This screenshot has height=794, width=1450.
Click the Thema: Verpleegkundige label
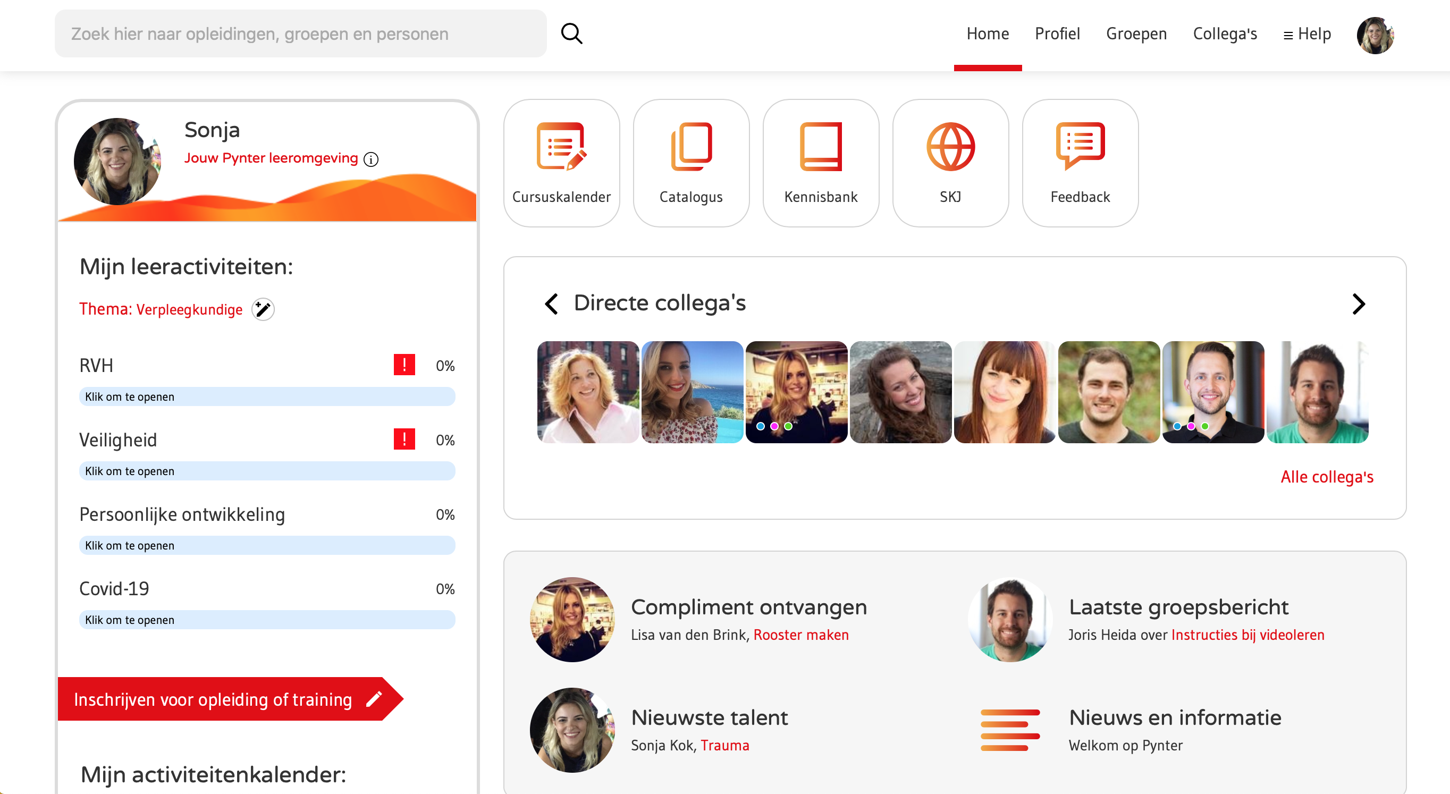(x=161, y=309)
